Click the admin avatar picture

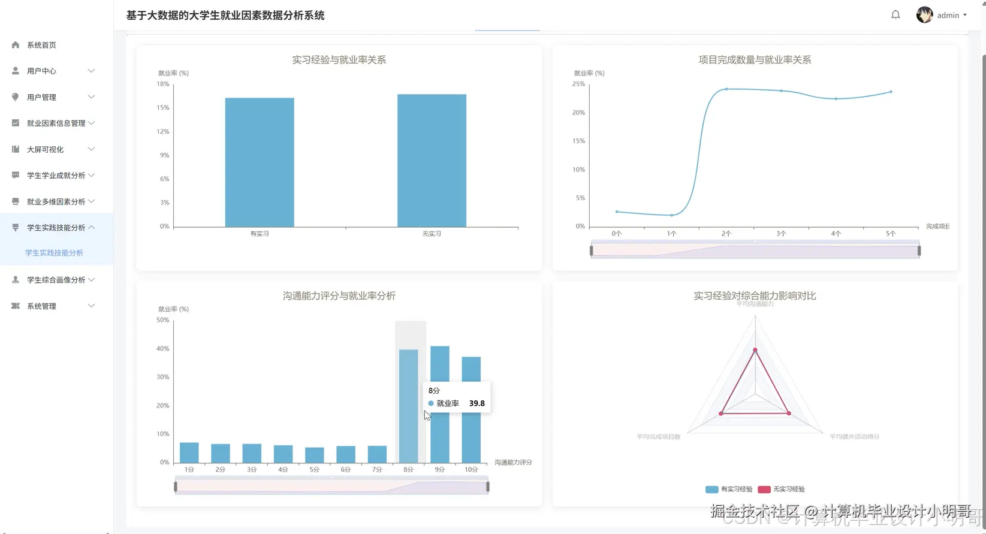point(924,15)
